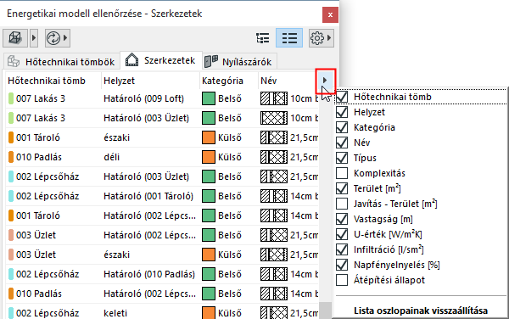Toggle Típus column checkbox
Screen dimensions: 509x319
coord(342,158)
